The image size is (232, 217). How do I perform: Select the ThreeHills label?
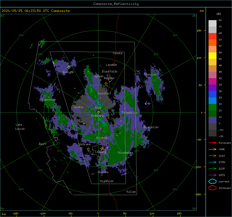129,113
